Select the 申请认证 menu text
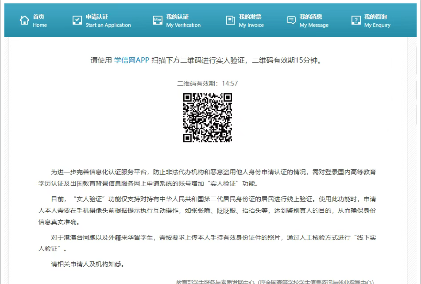The height and width of the screenshot is (284, 421). (97, 17)
